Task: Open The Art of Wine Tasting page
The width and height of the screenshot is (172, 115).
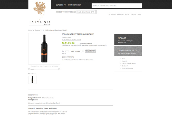Action: pyautogui.click(x=129, y=63)
